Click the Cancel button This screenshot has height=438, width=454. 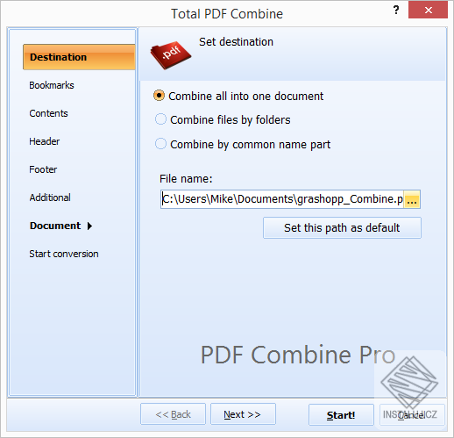point(412,415)
